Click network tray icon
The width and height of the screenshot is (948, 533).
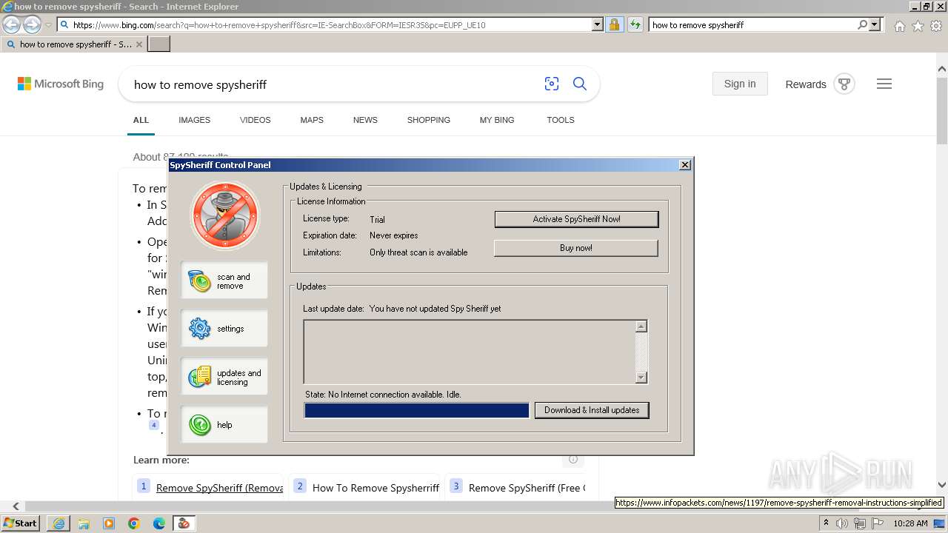pos(860,523)
